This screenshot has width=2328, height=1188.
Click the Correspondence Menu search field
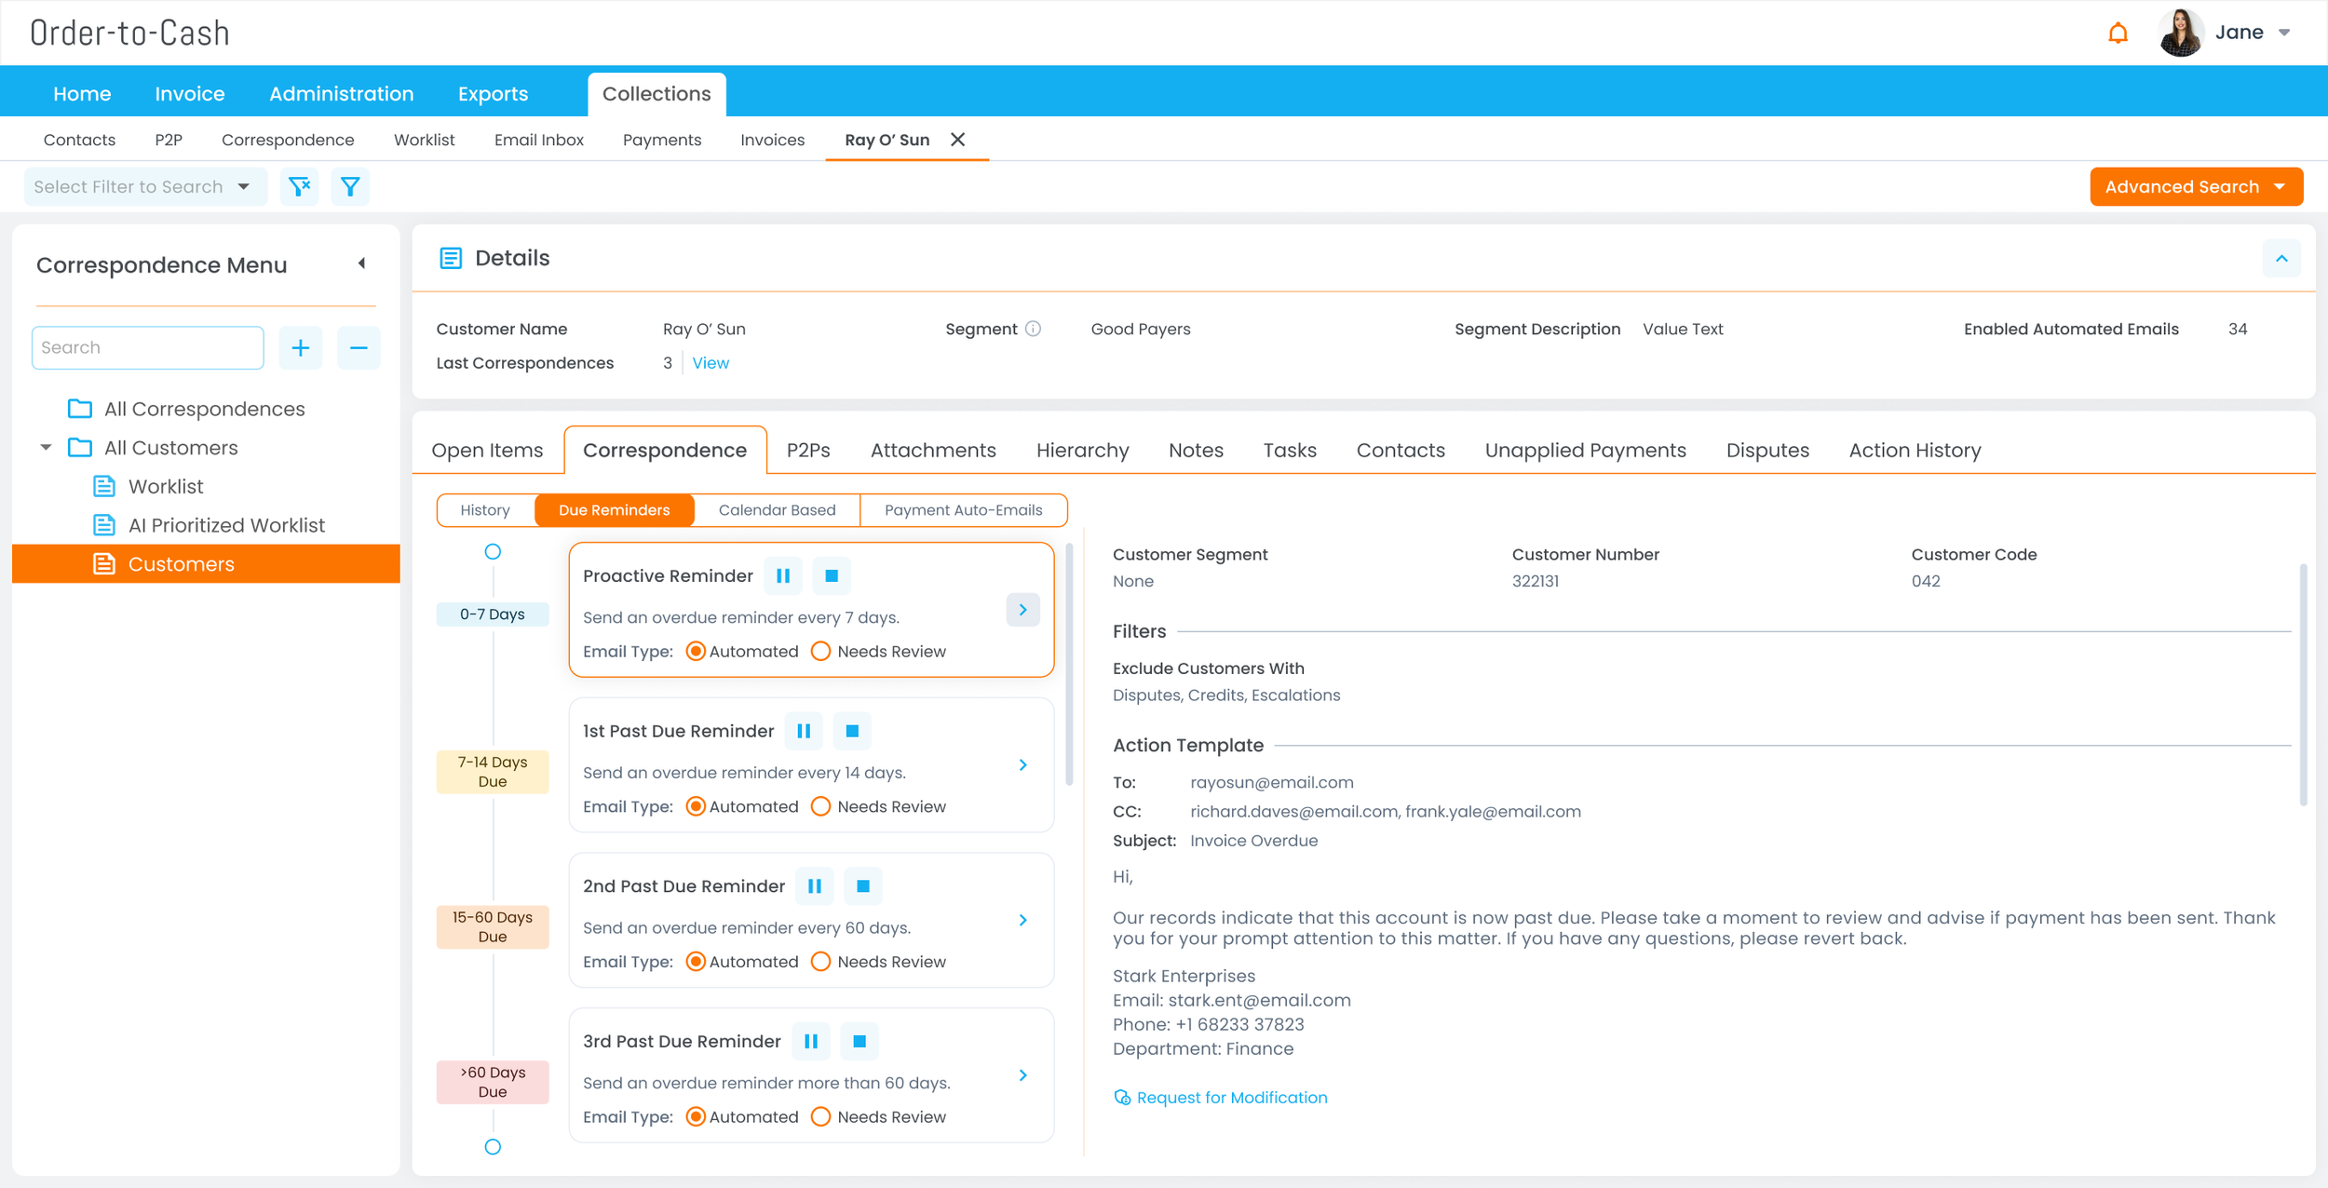pos(148,348)
